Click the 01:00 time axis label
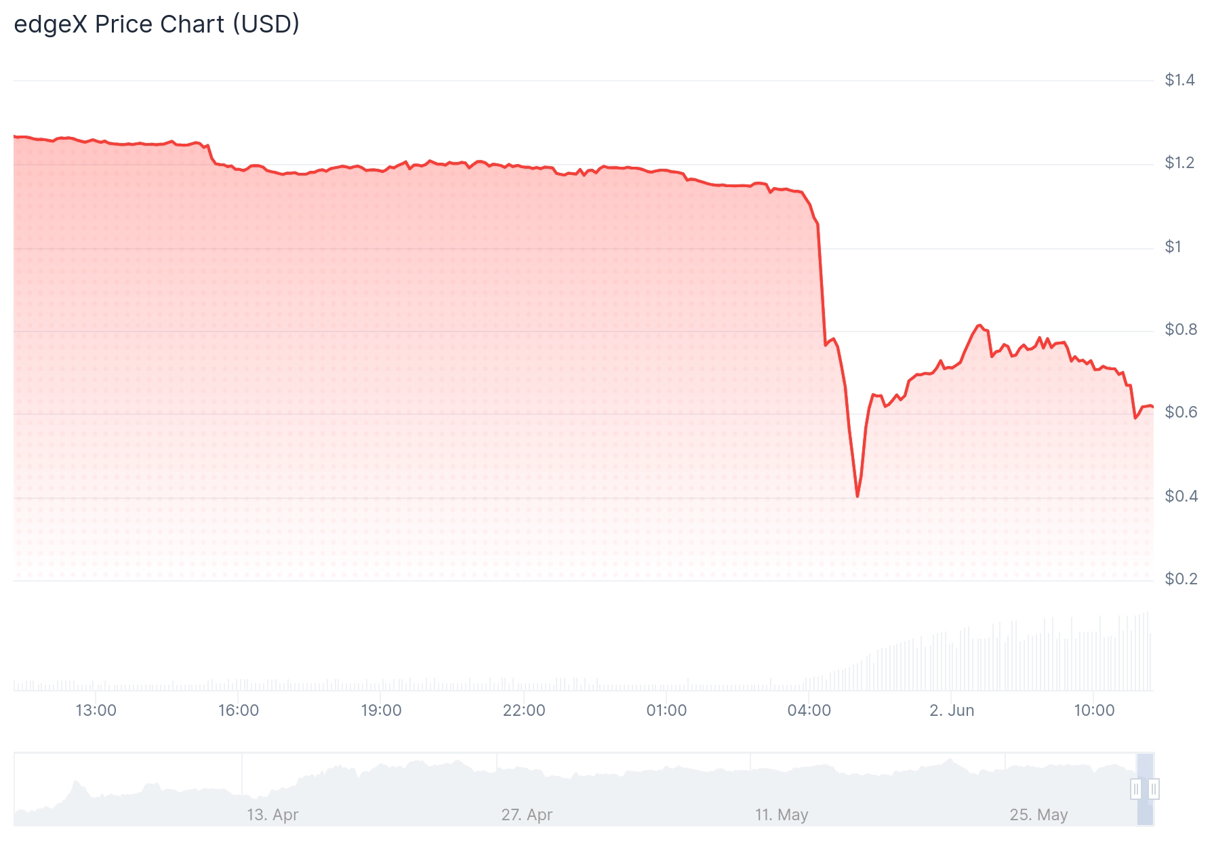This screenshot has width=1212, height=846. [666, 710]
